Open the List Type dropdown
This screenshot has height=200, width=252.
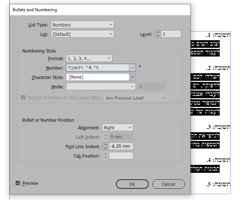pyautogui.click(x=82, y=25)
